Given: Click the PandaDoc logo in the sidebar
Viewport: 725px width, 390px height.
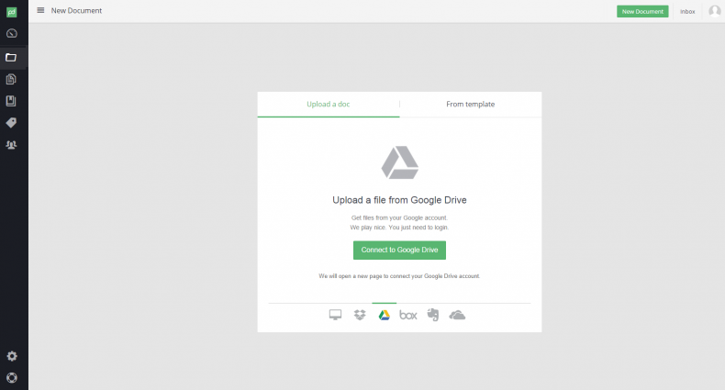Looking at the screenshot, I should click(x=12, y=11).
